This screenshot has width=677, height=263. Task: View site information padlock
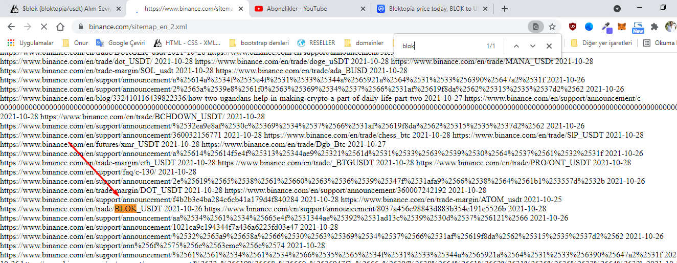tap(81, 27)
